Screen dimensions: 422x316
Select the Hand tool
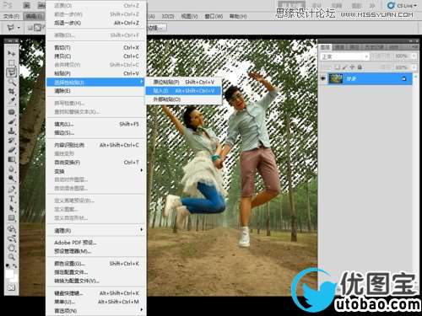(12, 248)
